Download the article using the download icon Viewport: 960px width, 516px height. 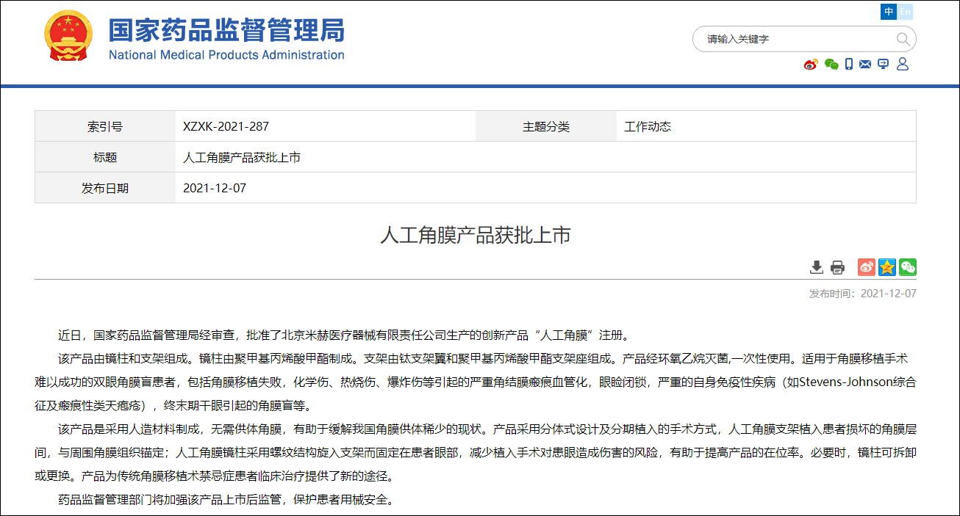816,267
